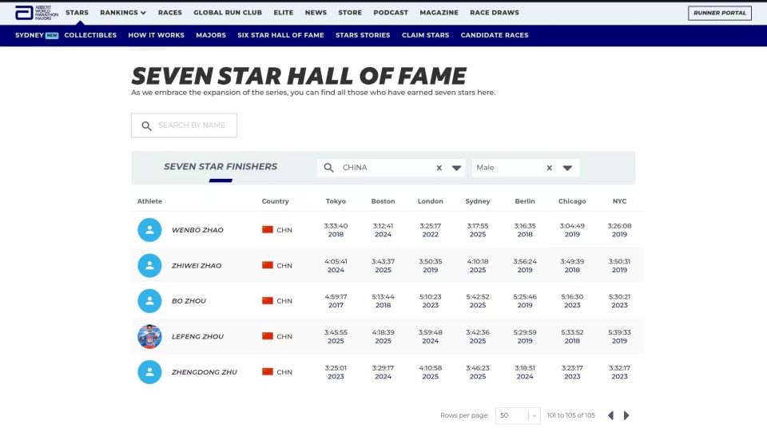This screenshot has width=767, height=444.
Task: Click Zhengdong Zhu's avatar icon
Action: [149, 372]
